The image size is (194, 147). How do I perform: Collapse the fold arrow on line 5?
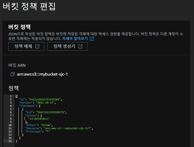coord(13,109)
